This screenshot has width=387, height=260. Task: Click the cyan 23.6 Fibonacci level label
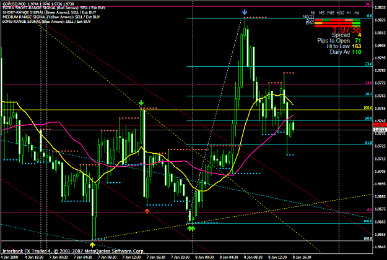coord(369,64)
